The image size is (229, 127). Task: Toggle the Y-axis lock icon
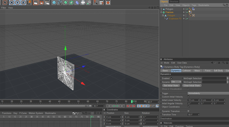[17, 2]
